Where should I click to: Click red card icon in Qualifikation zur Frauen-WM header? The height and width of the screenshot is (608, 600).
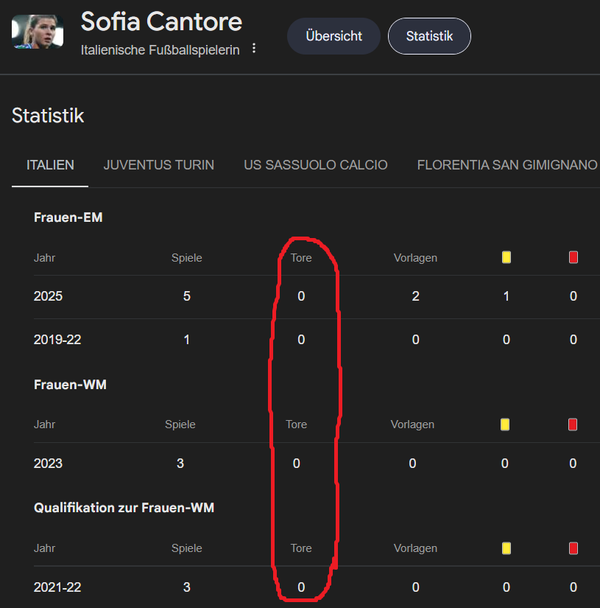573,548
